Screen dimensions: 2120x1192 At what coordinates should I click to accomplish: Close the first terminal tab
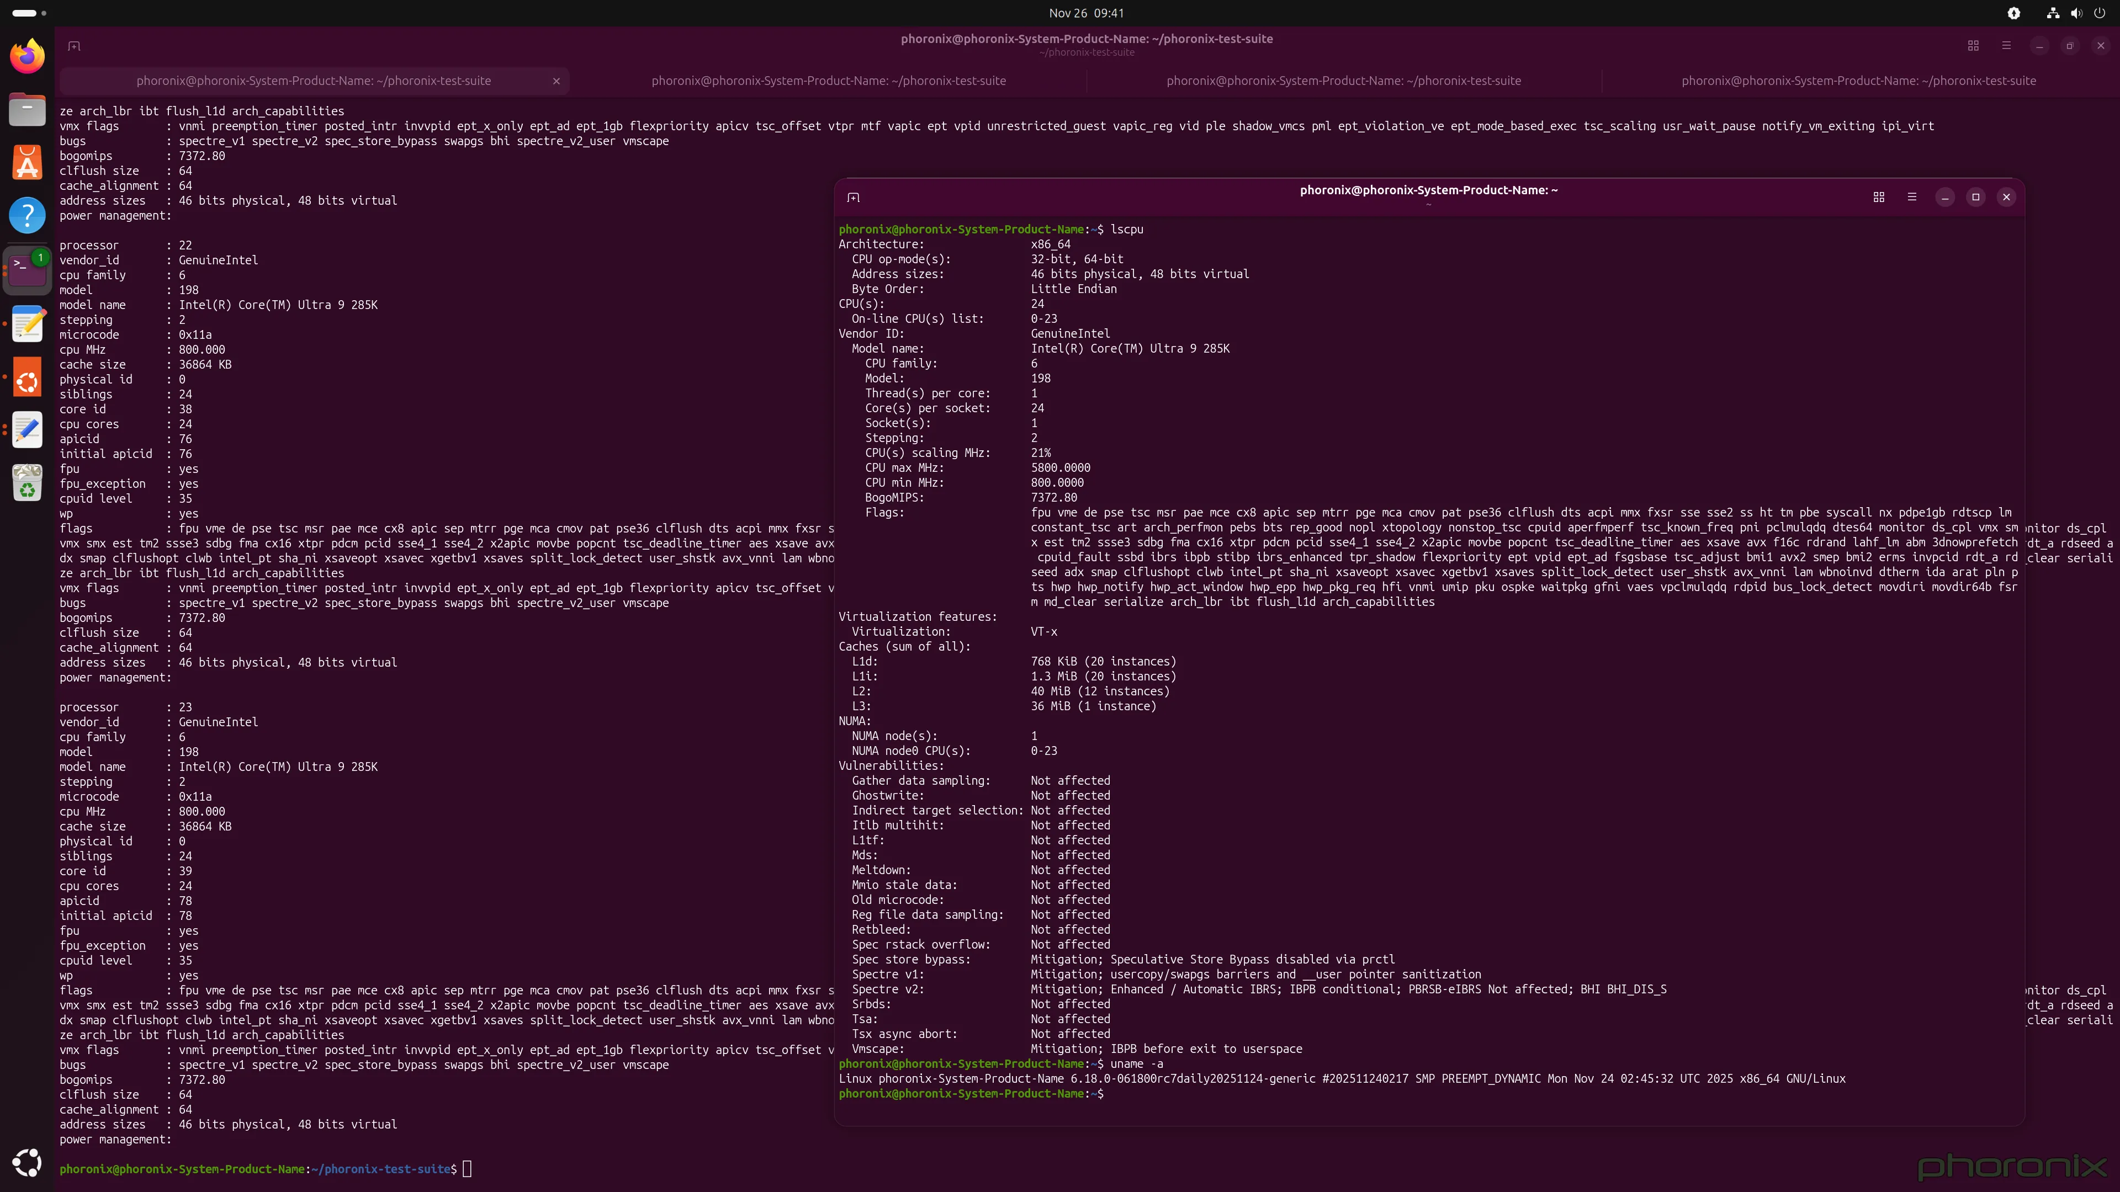(556, 81)
